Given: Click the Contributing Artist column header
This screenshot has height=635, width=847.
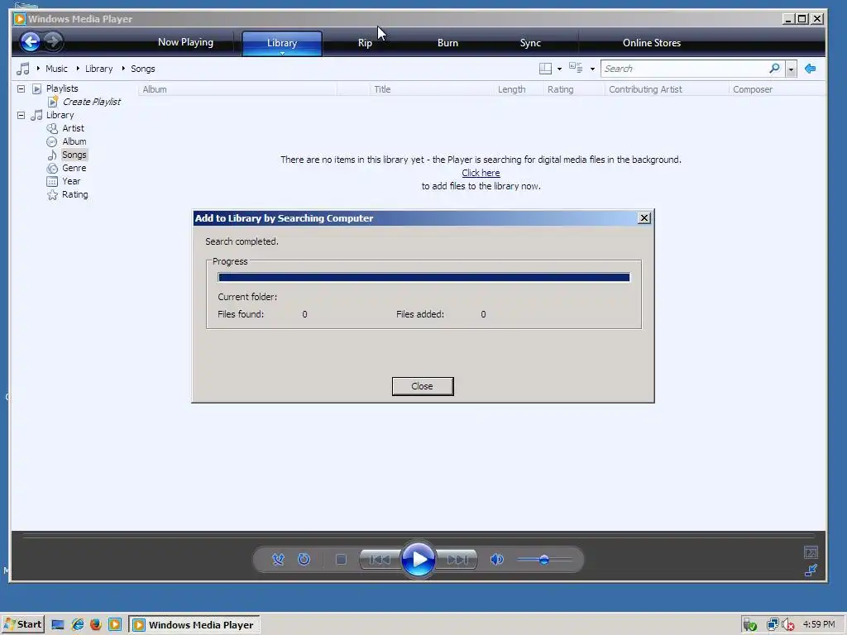Looking at the screenshot, I should click(667, 89).
